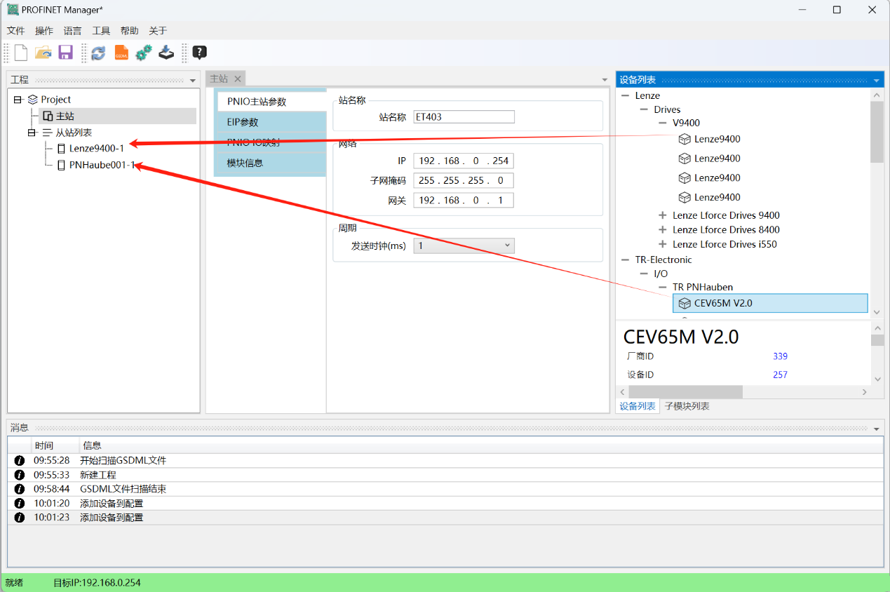890x592 pixels.
Task: Open help via question mark icon
Action: 199,53
